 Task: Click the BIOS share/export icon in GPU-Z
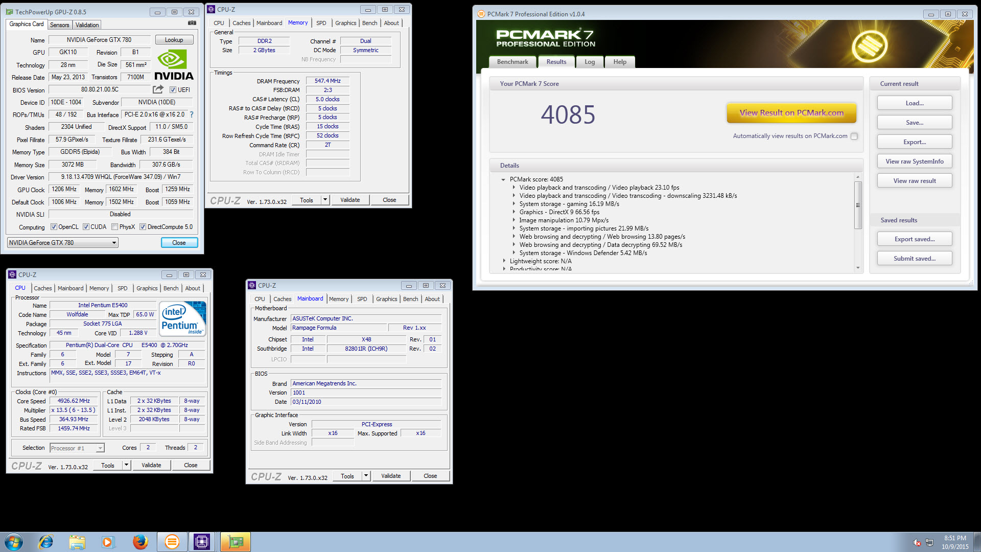[x=158, y=89]
